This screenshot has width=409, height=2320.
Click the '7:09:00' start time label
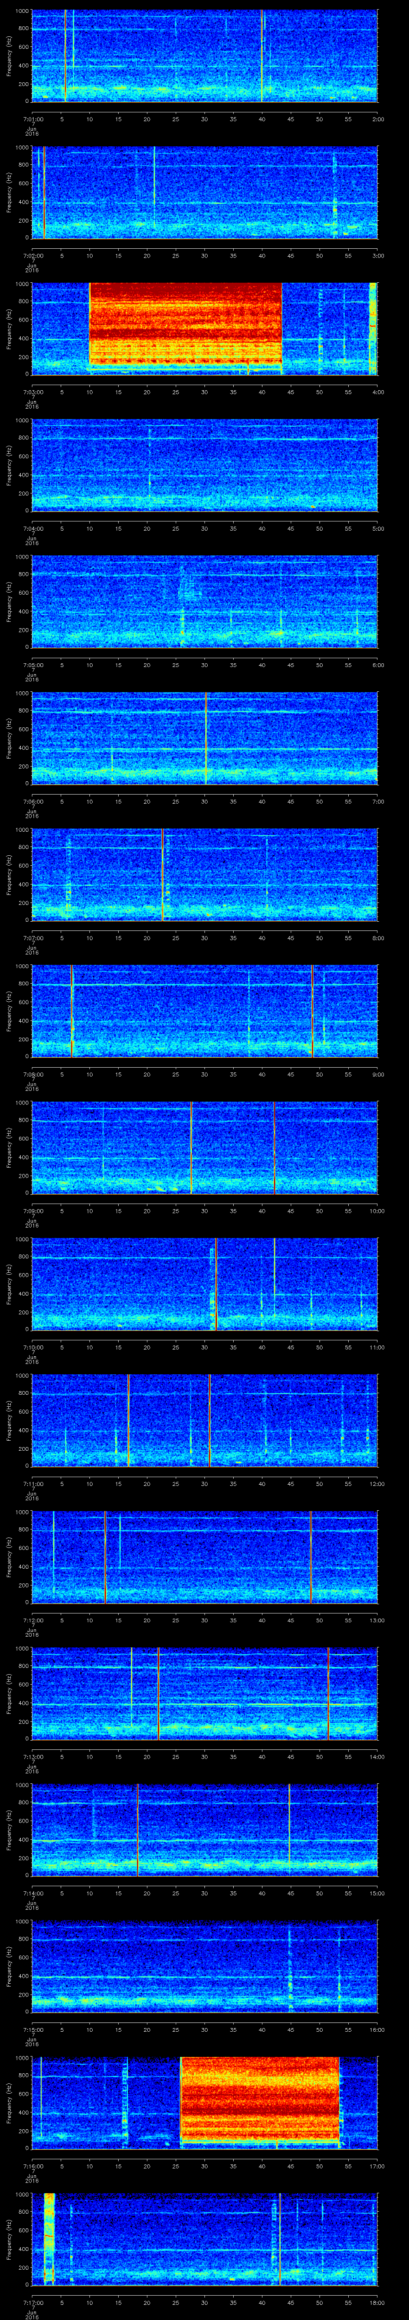pos(32,1210)
